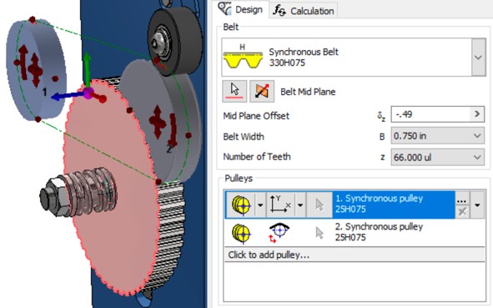Open pulley 1 placement type dropdown arrow

(300, 205)
